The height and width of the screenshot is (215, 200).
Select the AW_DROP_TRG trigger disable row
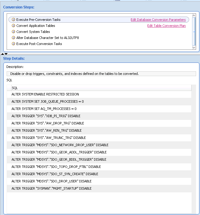coord(99,123)
